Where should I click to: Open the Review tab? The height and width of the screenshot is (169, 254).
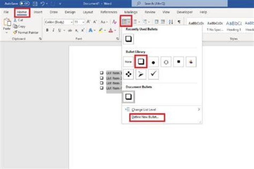150,12
